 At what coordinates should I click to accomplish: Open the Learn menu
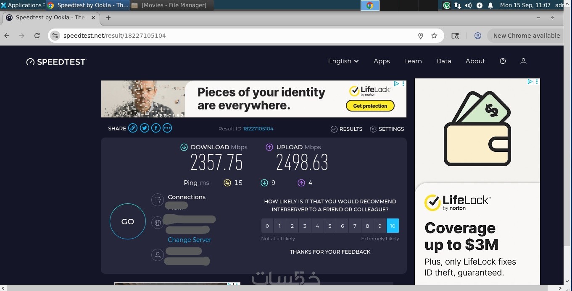coord(413,61)
